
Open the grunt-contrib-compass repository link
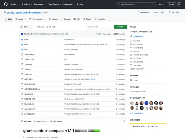(29, 13)
